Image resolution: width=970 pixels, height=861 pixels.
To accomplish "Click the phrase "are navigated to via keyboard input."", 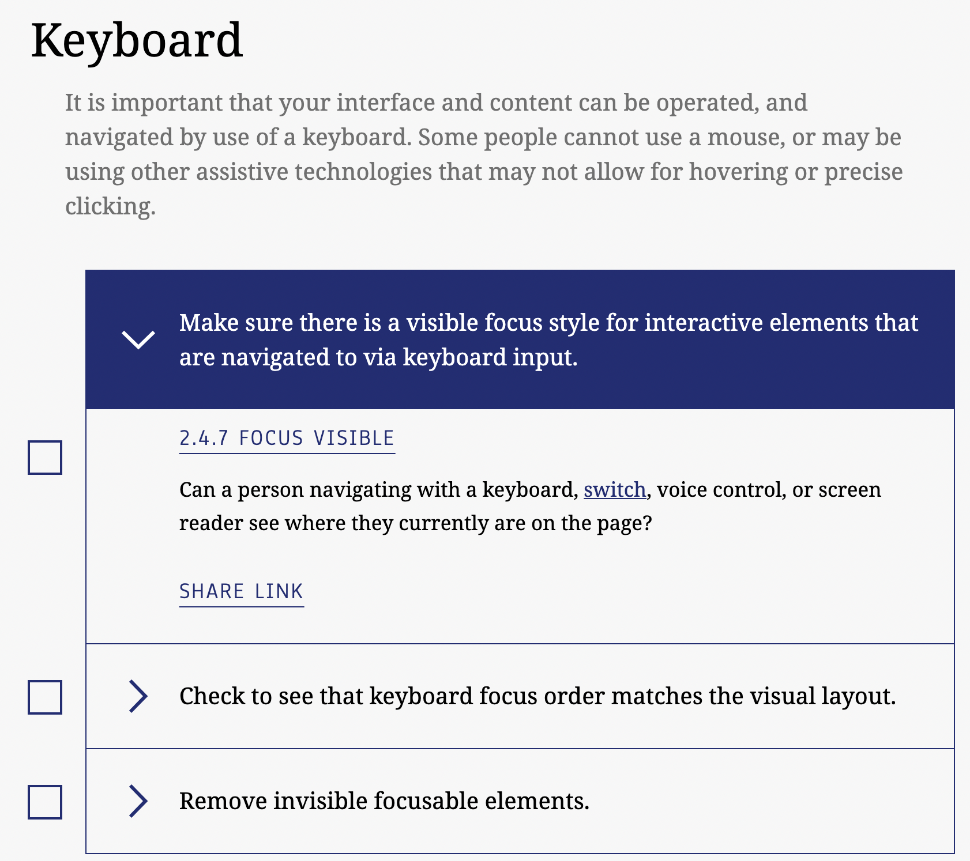I will coord(378,357).
